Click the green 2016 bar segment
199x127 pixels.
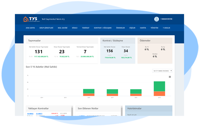pos(89,91)
